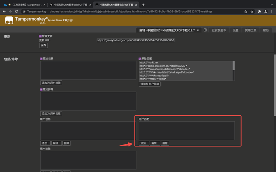Open the Instagram icon in header
The height and width of the screenshot is (172, 276).
(71, 20)
